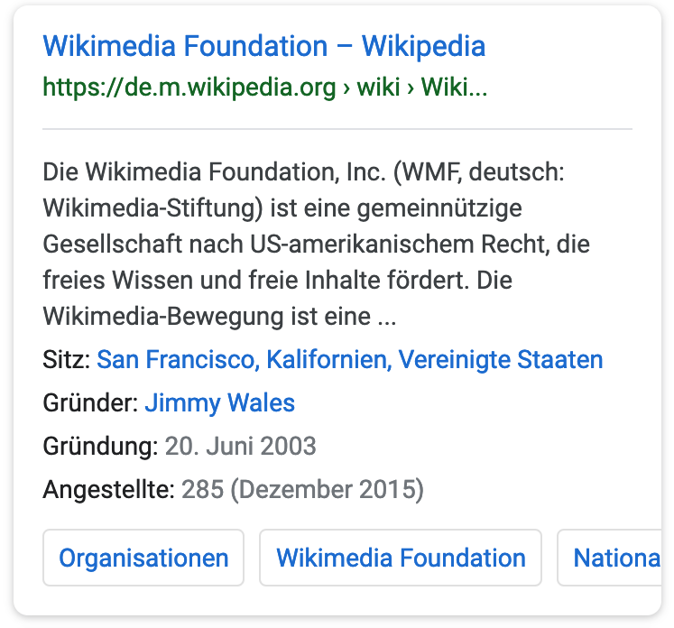Select the Wikimedia Foundation chip button

(400, 558)
